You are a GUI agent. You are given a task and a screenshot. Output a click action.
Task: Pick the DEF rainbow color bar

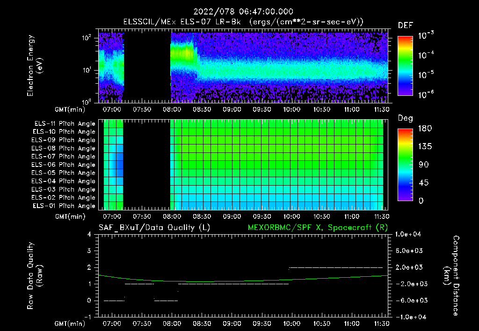(405, 65)
